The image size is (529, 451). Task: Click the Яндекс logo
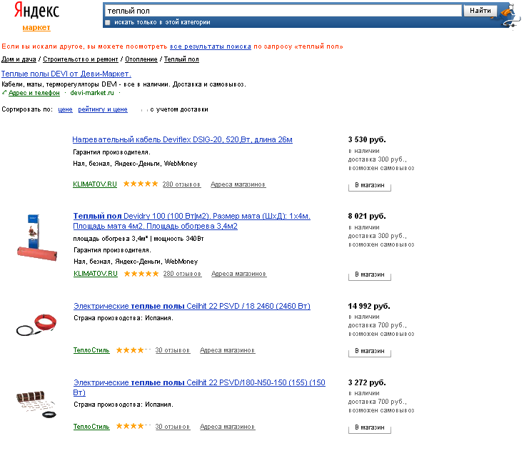pyautogui.click(x=36, y=11)
